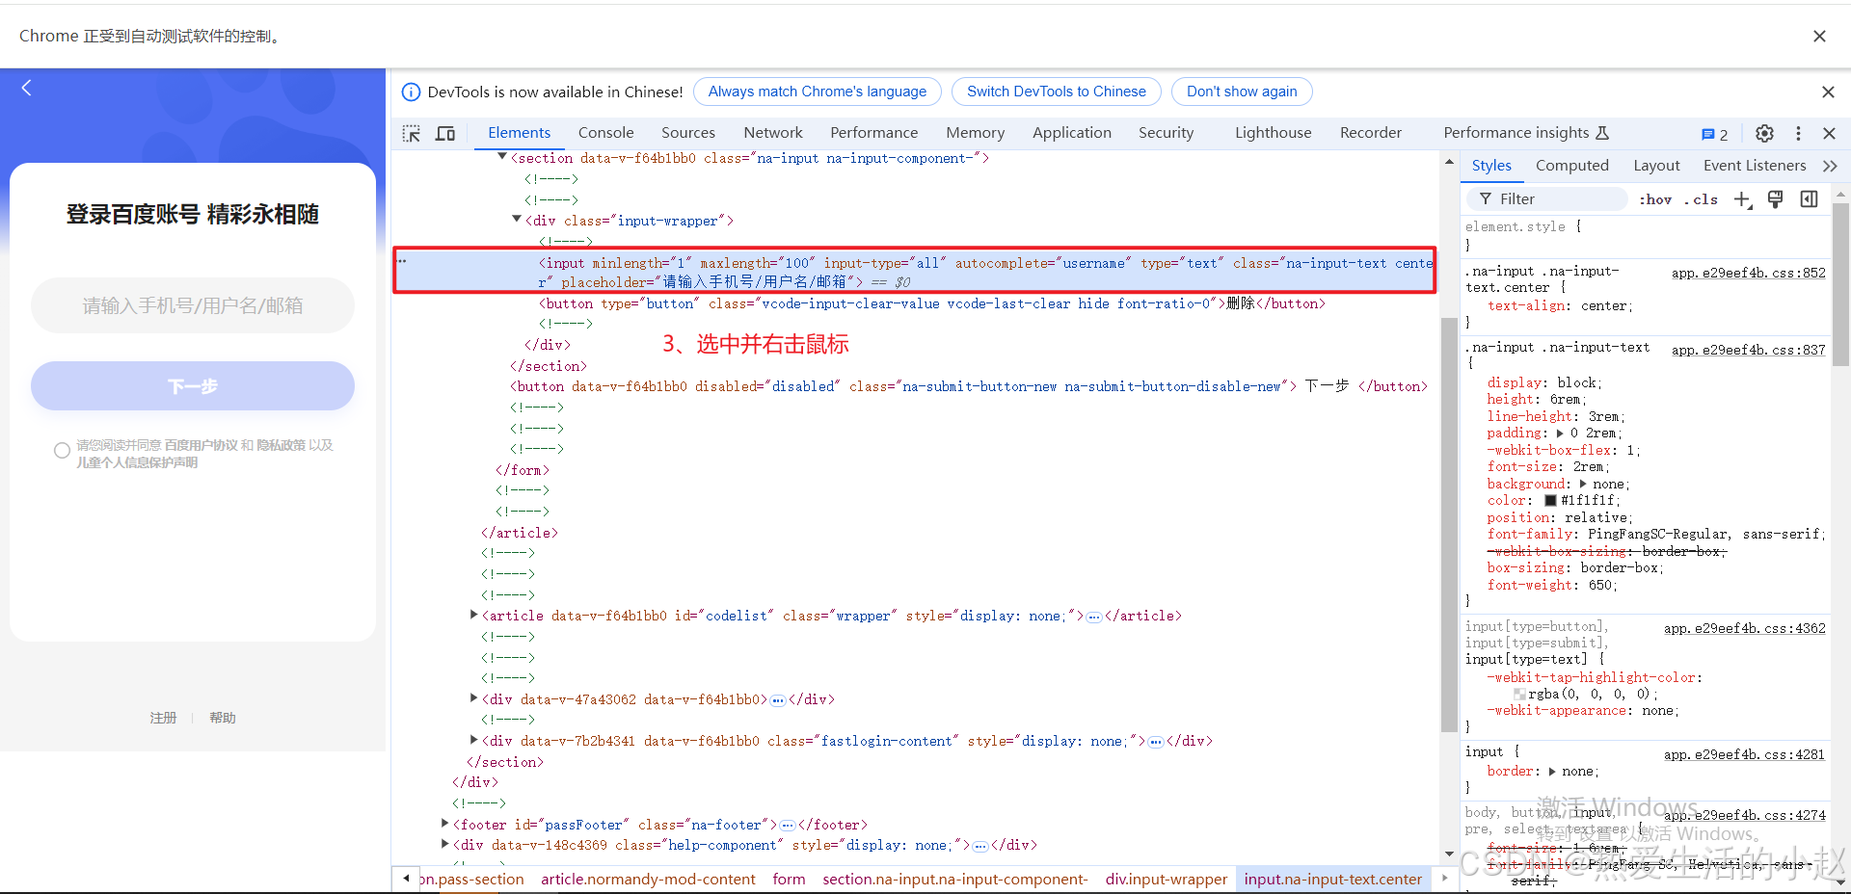Screen dimensions: 1851x894
Task: Expand the passFooter footer node
Action: pos(444,824)
